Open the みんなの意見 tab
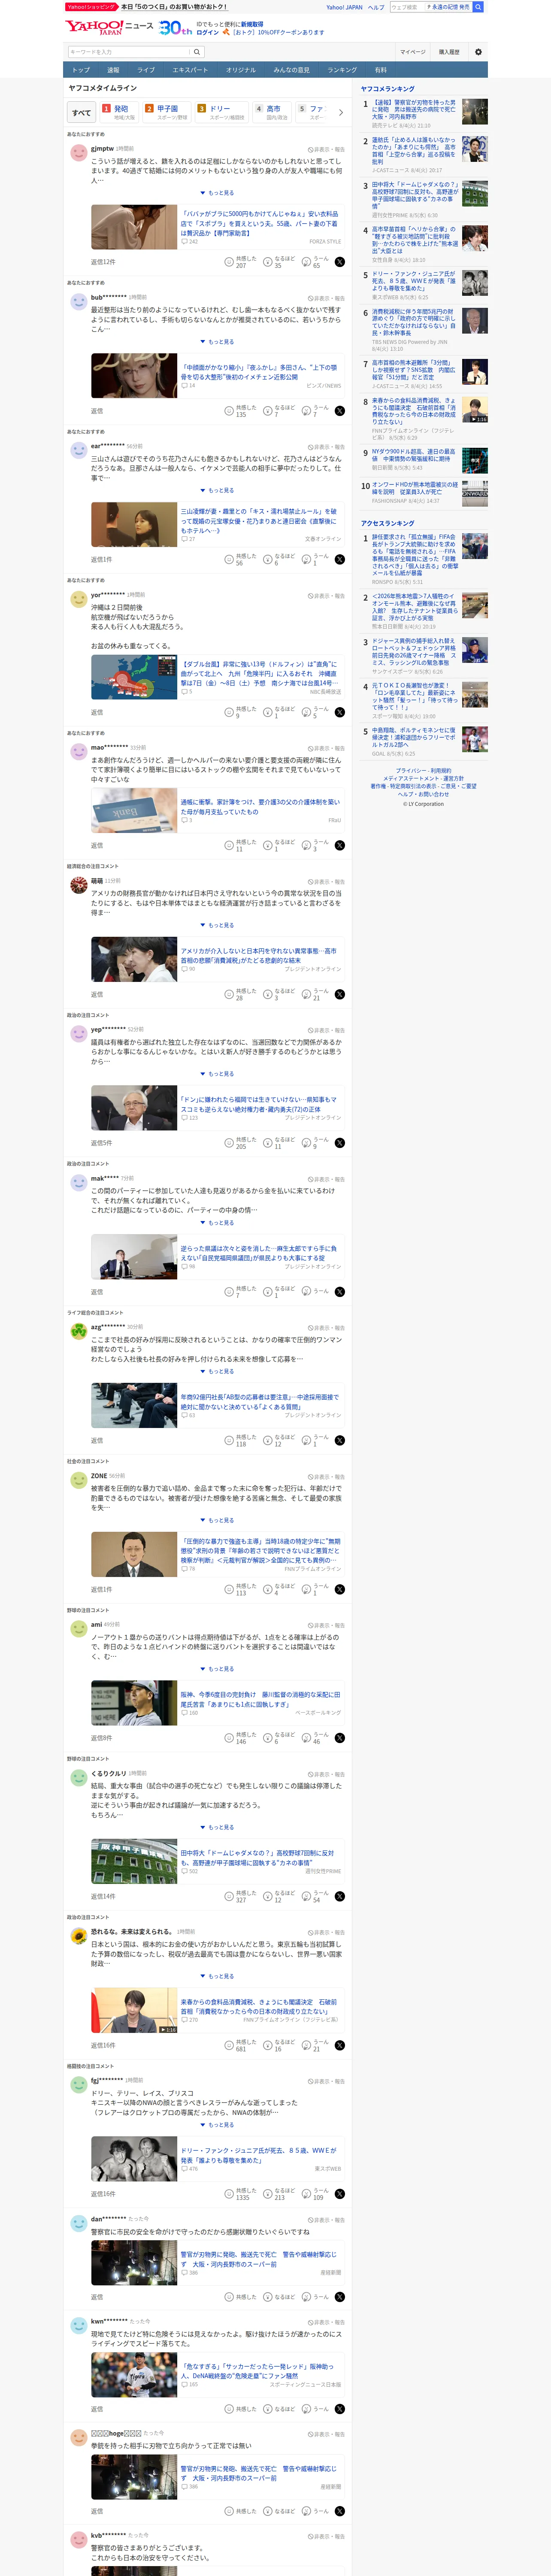Screen dimensions: 551x2576 click(291, 70)
